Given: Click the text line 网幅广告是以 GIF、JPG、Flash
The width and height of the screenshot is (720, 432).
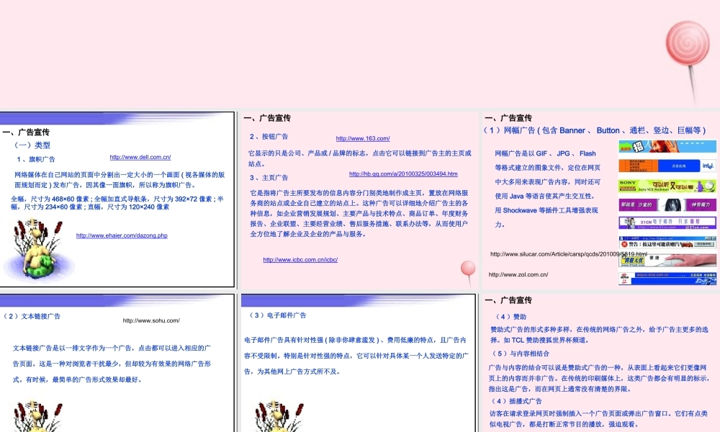Looking at the screenshot, I should pyautogui.click(x=545, y=153).
